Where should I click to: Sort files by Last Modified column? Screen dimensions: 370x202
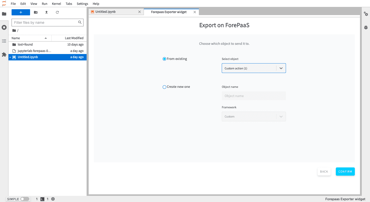(69, 38)
